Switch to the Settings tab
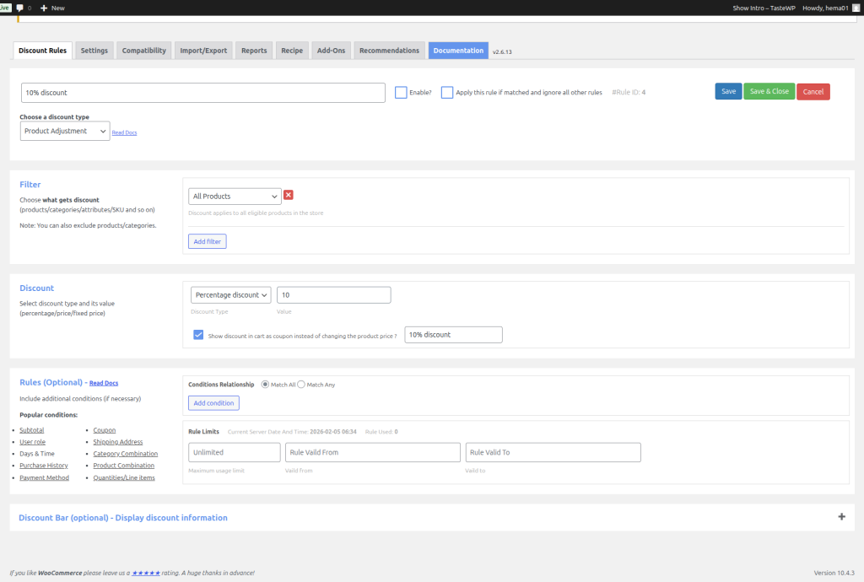Image resolution: width=864 pixels, height=582 pixels. pyautogui.click(x=94, y=51)
